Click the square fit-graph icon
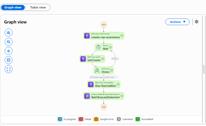Screen dimensions: 206x126 click(x=8, y=60)
